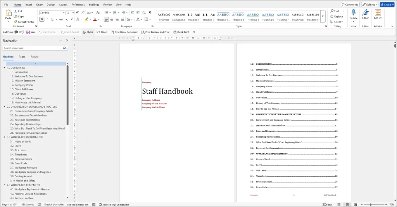Open the Mailings tab
Image resolution: width=397 pixels, height=207 pixels.
coord(94,5)
